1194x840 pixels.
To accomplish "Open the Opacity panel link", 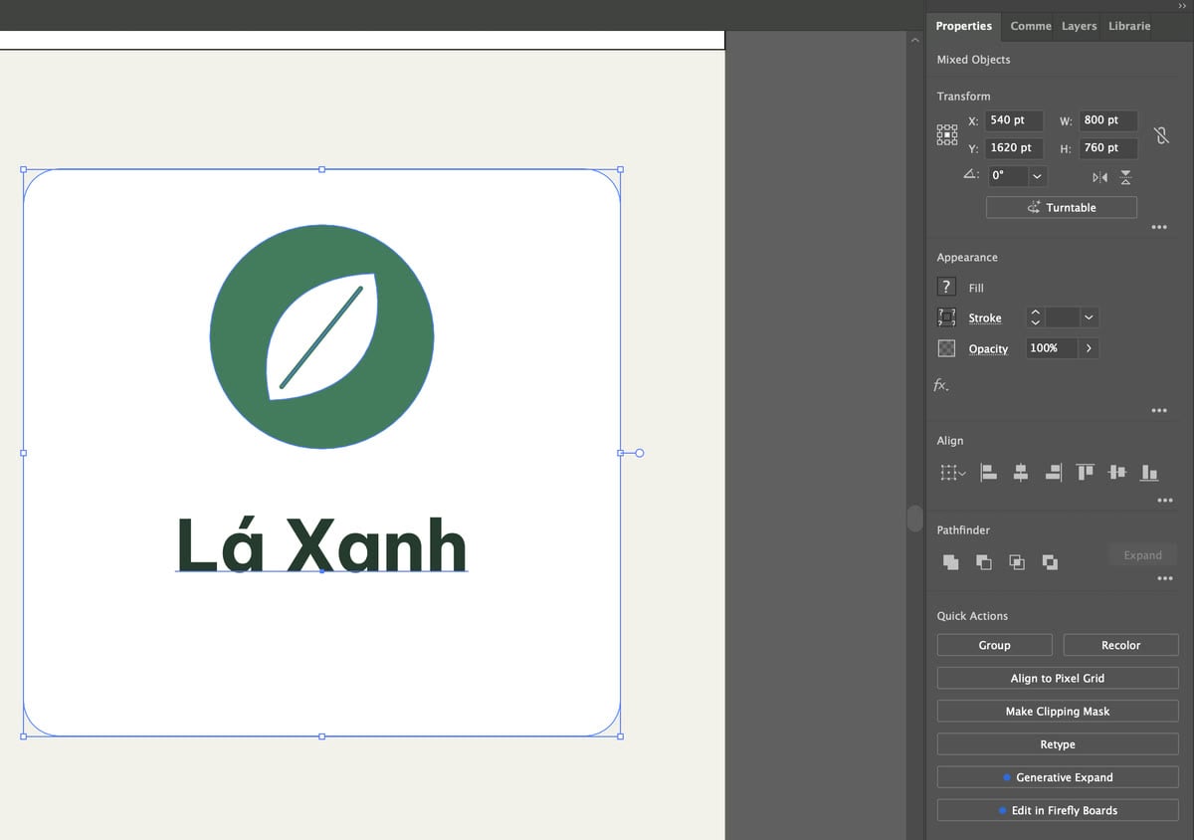I will tap(988, 348).
